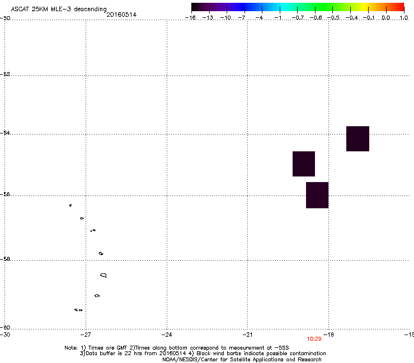Click the northernmost small island outline below -56 latitude
414x363 pixels.
coord(70,206)
